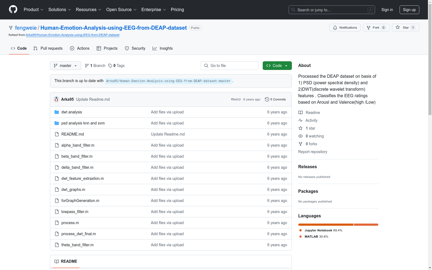The height and width of the screenshot is (270, 432).
Task: Open the dwt analysis folder
Action: [72, 112]
